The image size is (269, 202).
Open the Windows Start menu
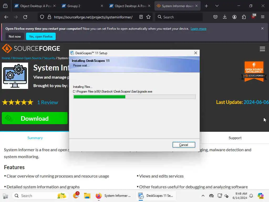[x=6, y=196]
